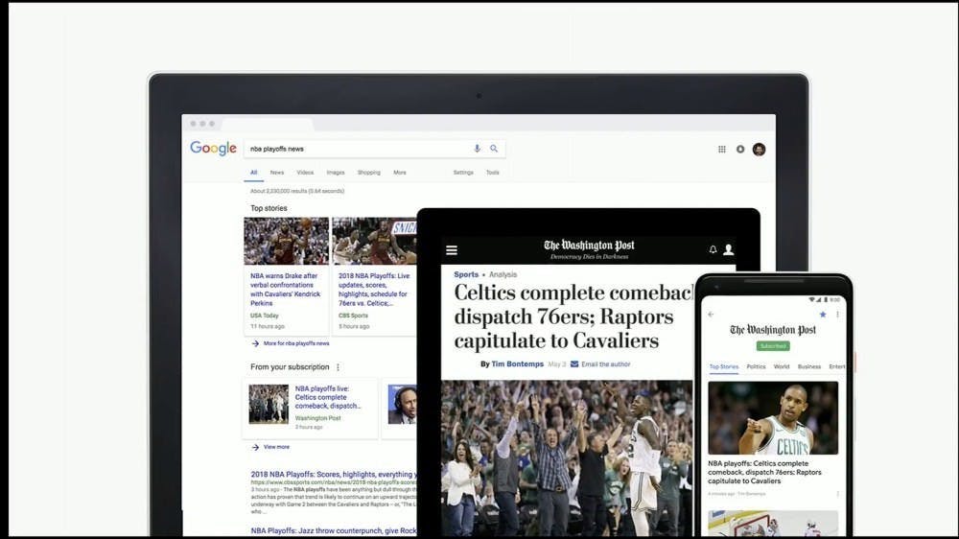This screenshot has width=959, height=539.
Task: Tap the star icon on the phone
Action: tap(823, 315)
